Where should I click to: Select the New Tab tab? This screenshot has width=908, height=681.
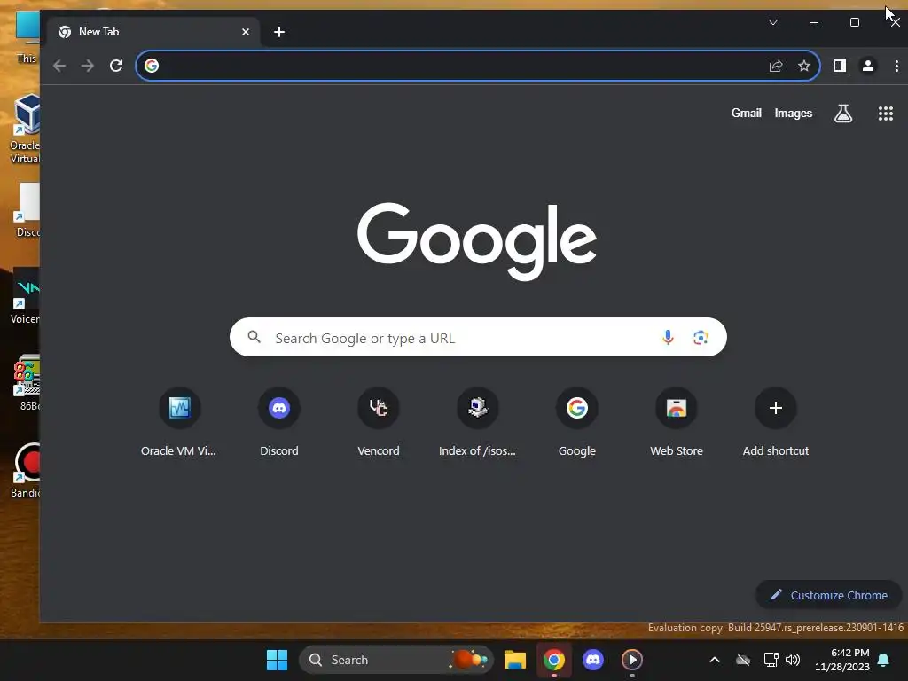(153, 32)
